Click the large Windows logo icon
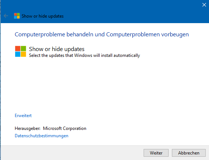 point(21,51)
